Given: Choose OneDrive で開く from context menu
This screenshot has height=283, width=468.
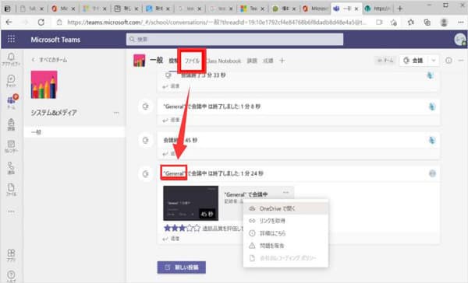Looking at the screenshot, I should tap(285, 208).
